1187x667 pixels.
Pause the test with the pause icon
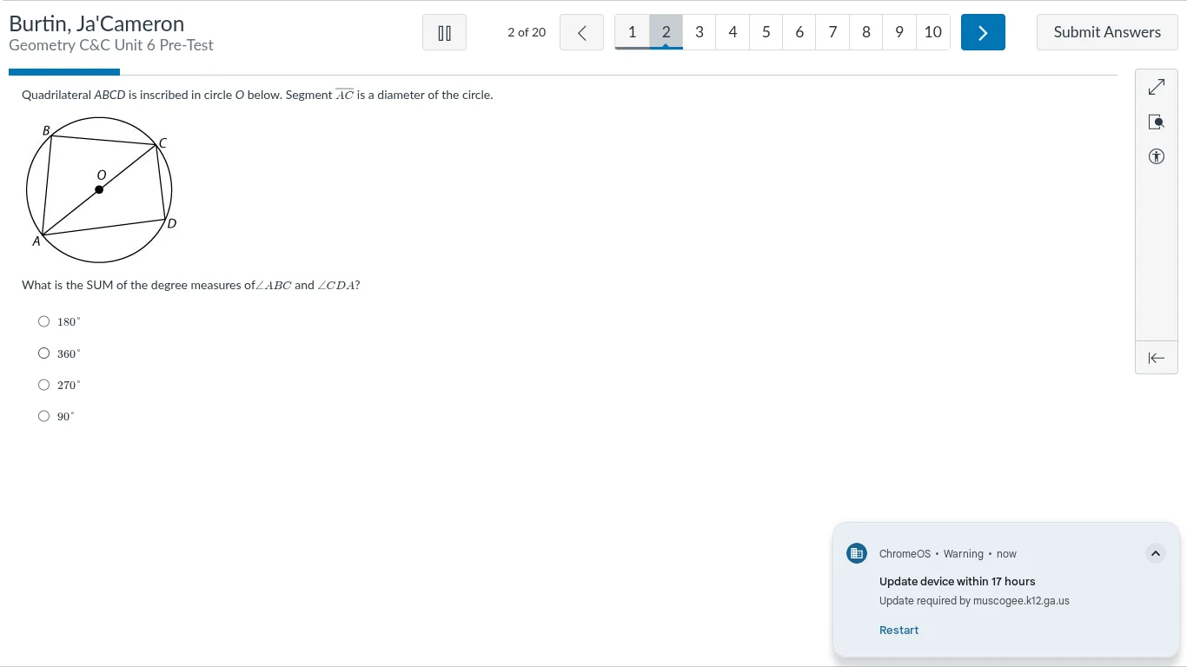444,33
